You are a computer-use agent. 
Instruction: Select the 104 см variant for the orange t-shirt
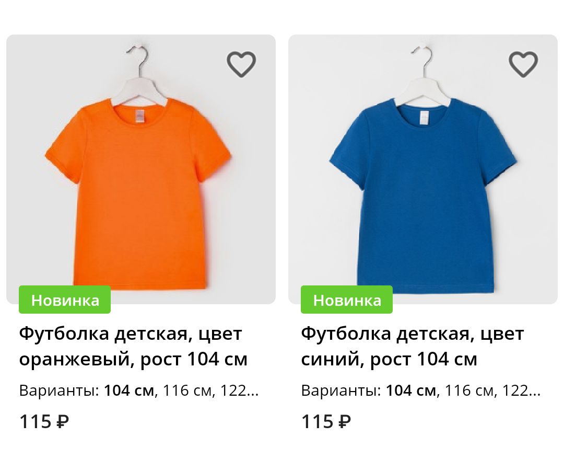pyautogui.click(x=129, y=390)
